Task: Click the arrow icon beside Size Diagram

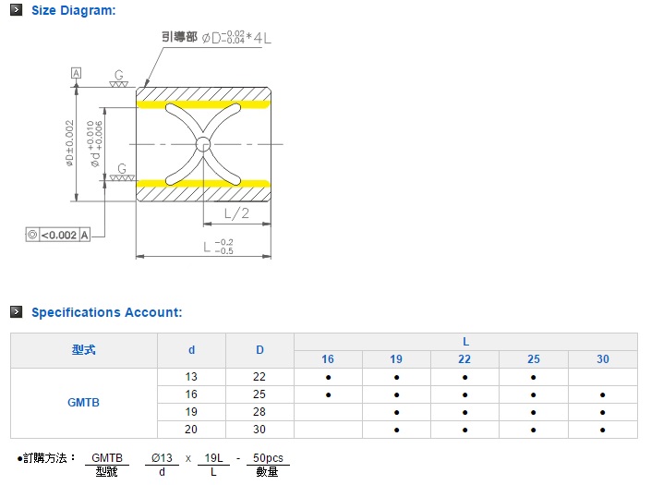Action: point(16,10)
